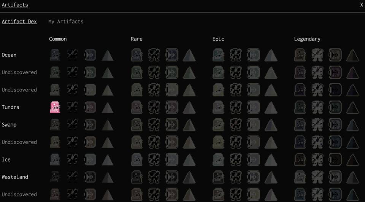
Task: Click the Swamp Common colossus artifact
Action: tap(72, 125)
